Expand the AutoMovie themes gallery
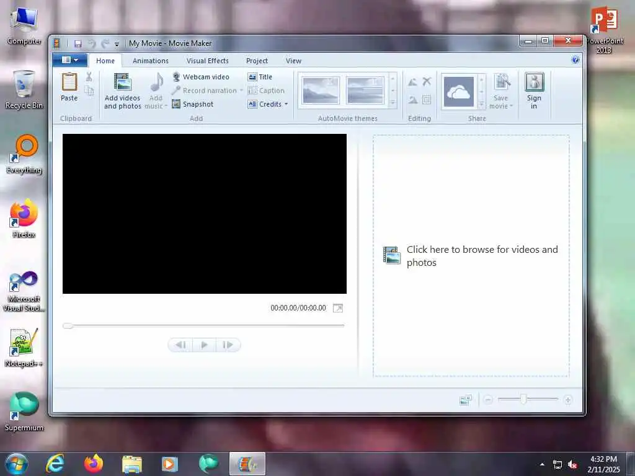This screenshot has height=476, width=635. [x=393, y=104]
